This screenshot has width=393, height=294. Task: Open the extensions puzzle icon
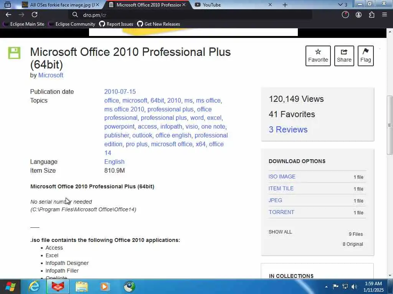coord(372,15)
